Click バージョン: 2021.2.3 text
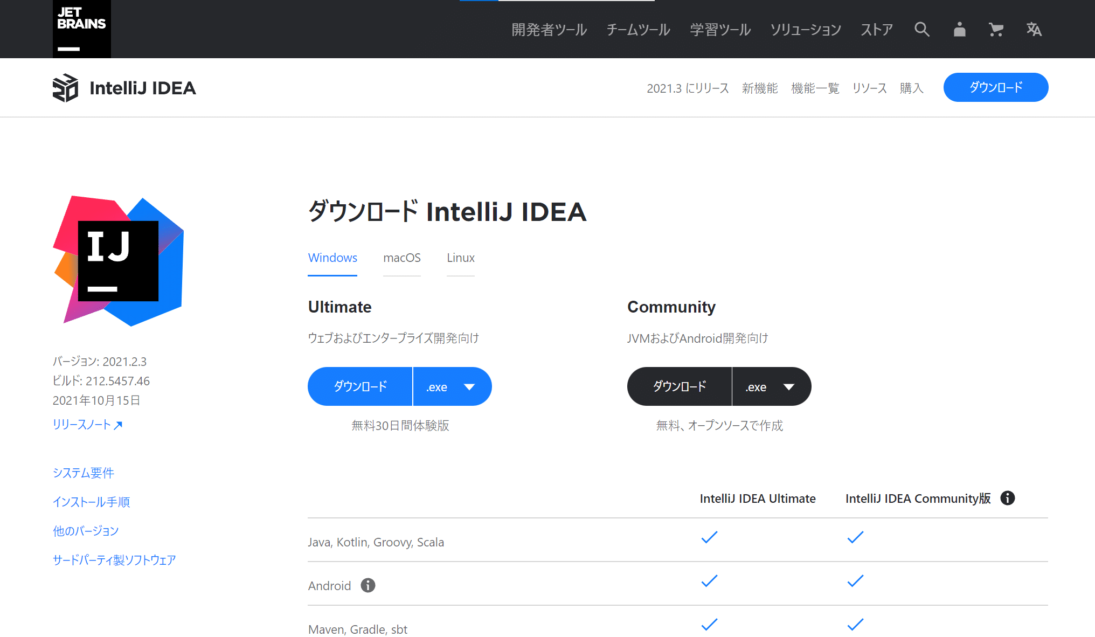Screen dimensions: 1095x637 pyautogui.click(x=100, y=362)
